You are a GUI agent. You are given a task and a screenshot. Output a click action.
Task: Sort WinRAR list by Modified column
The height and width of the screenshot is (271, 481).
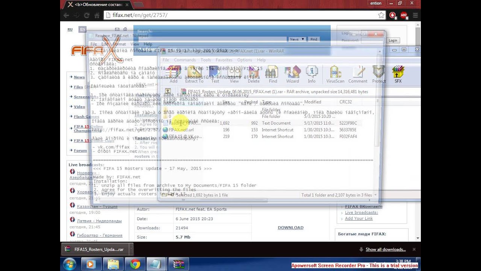[x=313, y=102]
